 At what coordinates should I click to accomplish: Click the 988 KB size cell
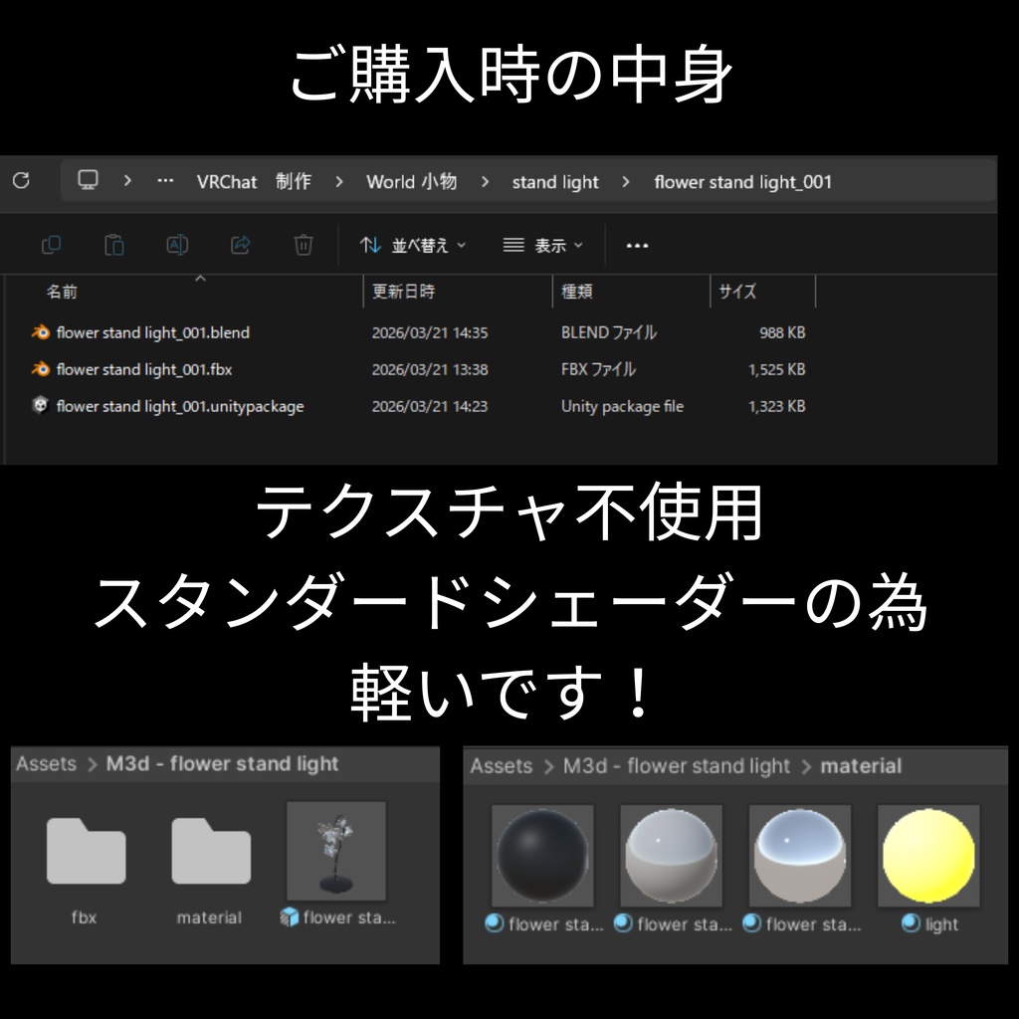[782, 332]
